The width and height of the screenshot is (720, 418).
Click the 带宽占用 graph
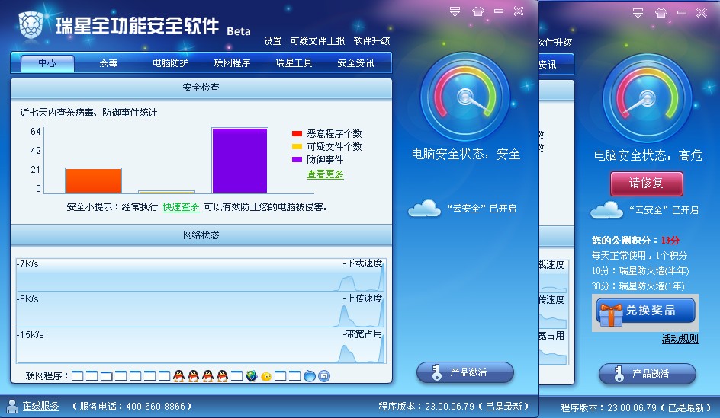(201, 346)
